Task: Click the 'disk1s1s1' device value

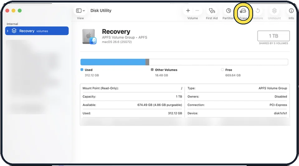Action: pos(280,113)
